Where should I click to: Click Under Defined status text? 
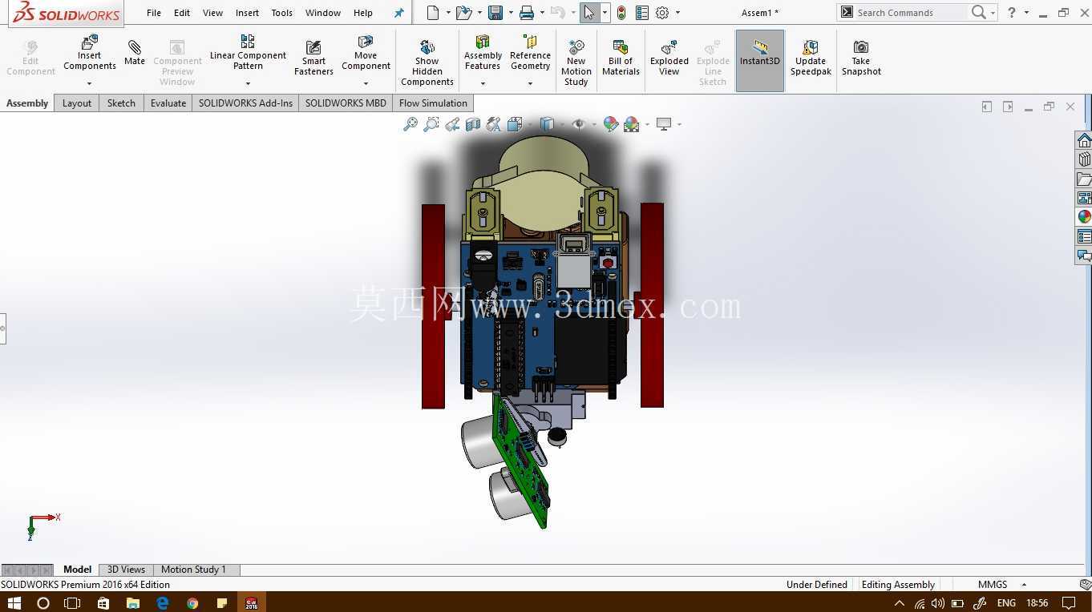pyautogui.click(x=816, y=585)
